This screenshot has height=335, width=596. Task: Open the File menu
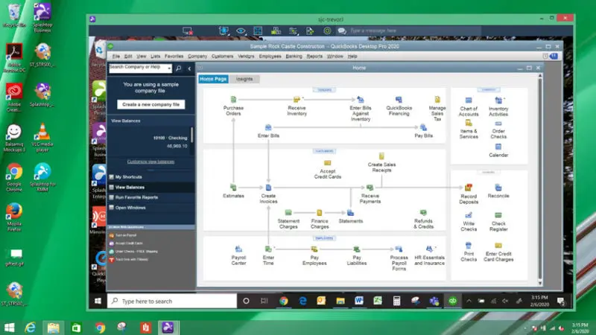tap(116, 57)
